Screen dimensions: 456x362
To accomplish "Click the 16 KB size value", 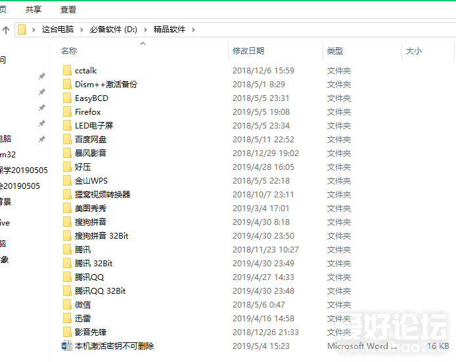I will [x=438, y=346].
